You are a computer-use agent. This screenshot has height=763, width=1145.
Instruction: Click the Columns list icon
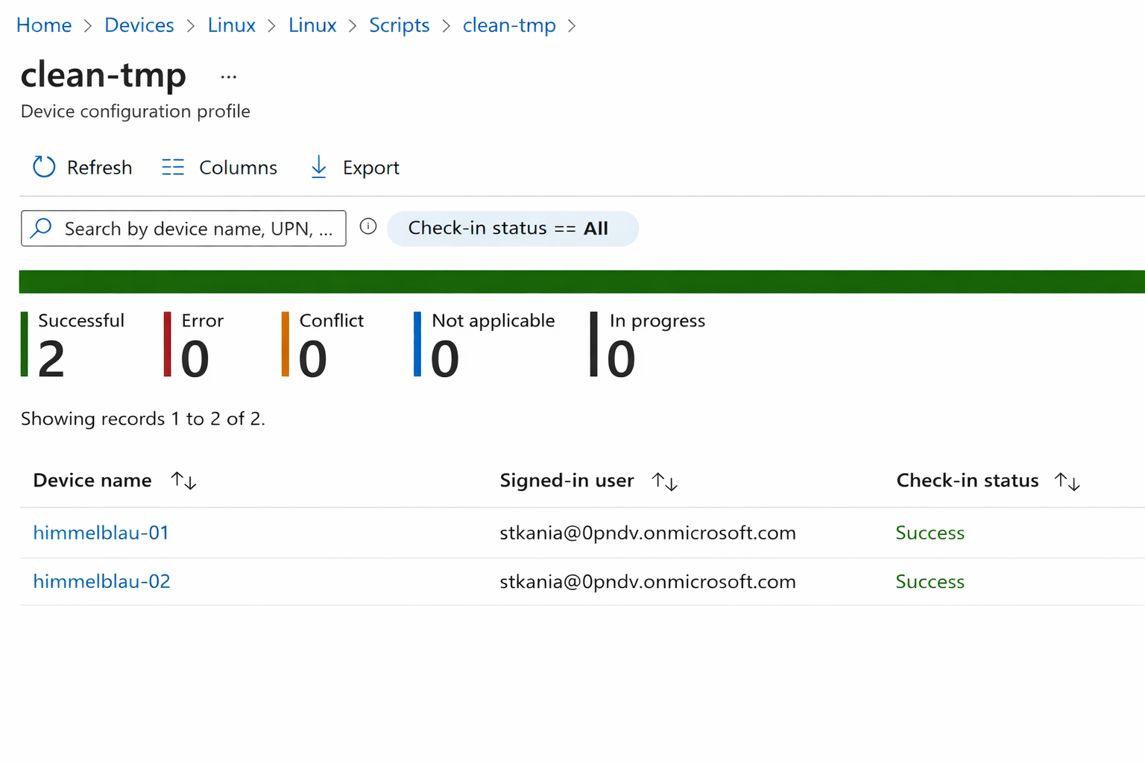[173, 167]
